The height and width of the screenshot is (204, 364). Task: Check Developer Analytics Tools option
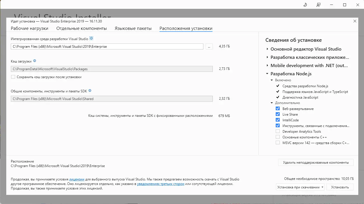(278, 131)
